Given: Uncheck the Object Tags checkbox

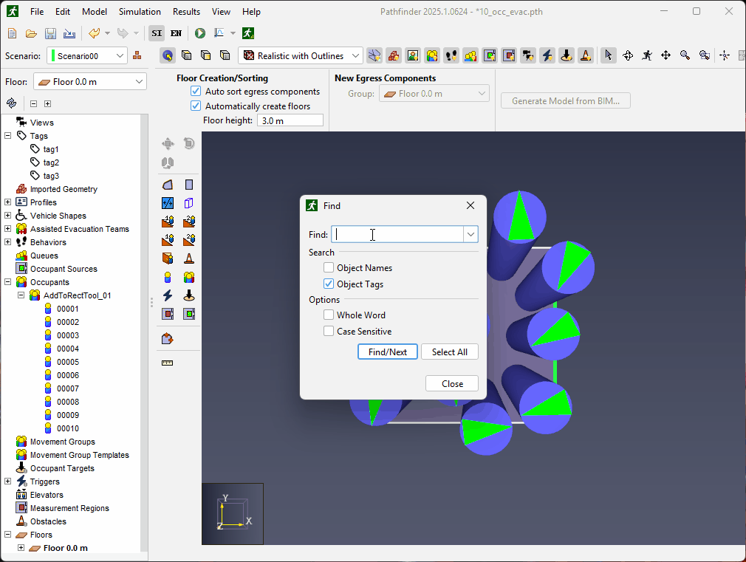Looking at the screenshot, I should coord(328,284).
